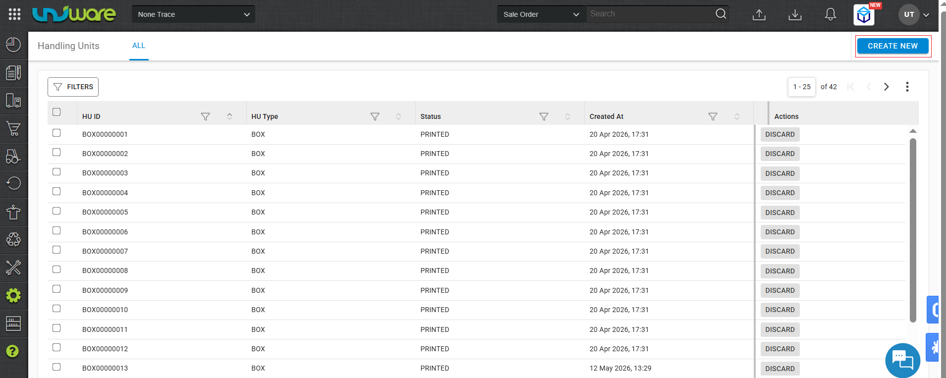946x378 pixels.
Task: Open the three-dot table options menu
Action: (x=907, y=87)
